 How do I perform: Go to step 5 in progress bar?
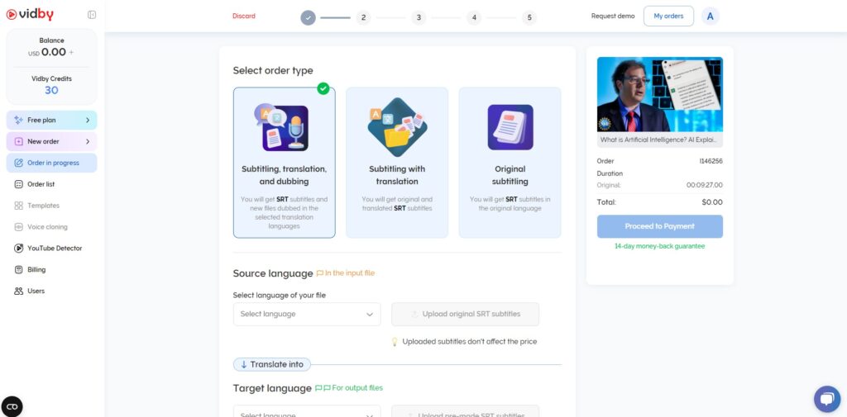(529, 17)
